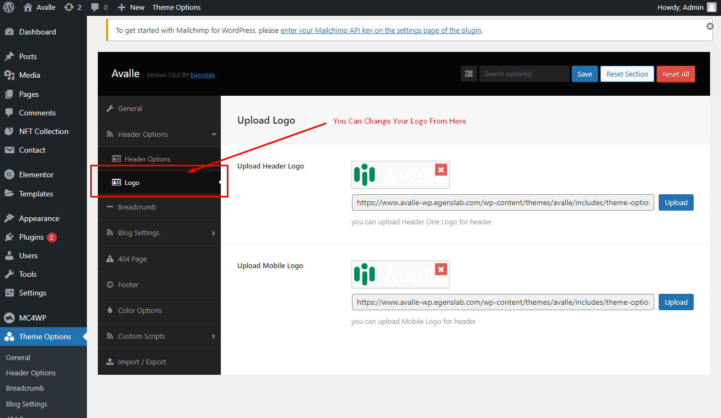
Task: Select Theme Options in the sidebar
Action: click(43, 336)
